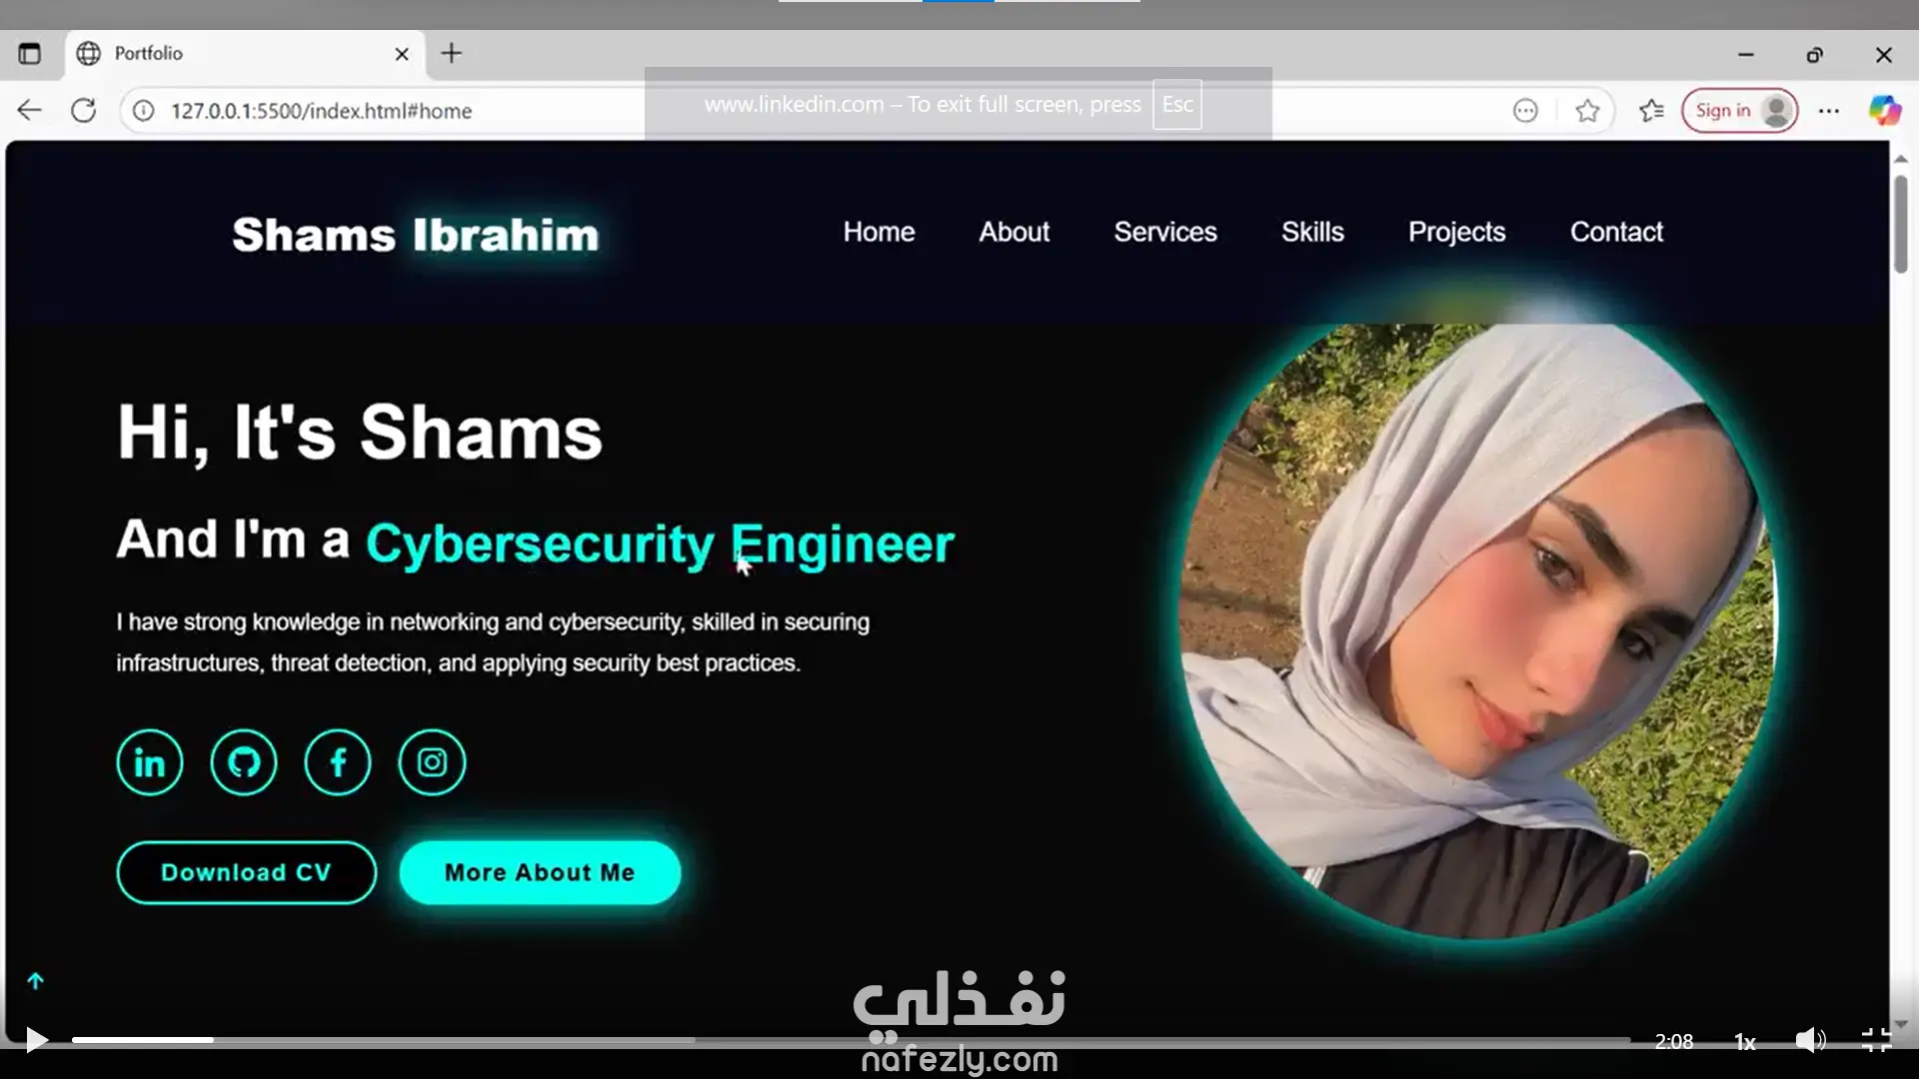Open the favorites list icon
Viewport: 1919px width, 1079px height.
point(1651,110)
